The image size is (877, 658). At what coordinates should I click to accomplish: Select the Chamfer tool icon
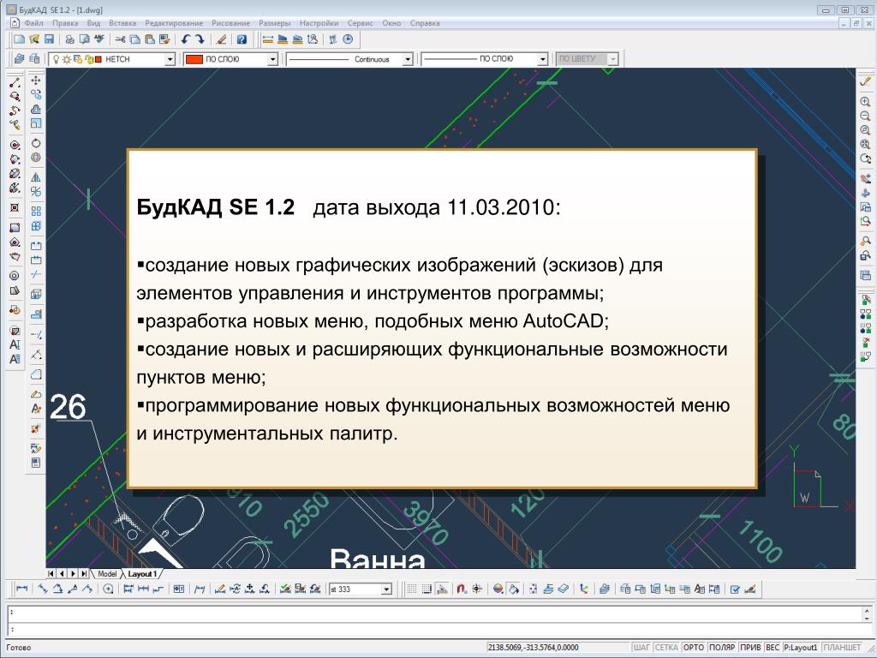tap(36, 374)
